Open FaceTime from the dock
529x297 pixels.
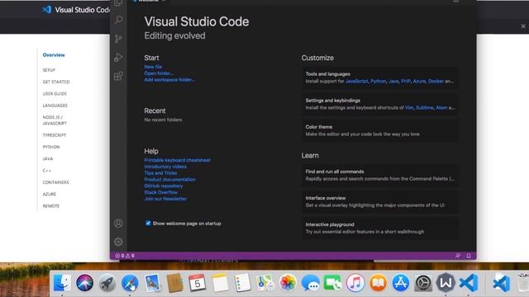[x=333, y=282]
